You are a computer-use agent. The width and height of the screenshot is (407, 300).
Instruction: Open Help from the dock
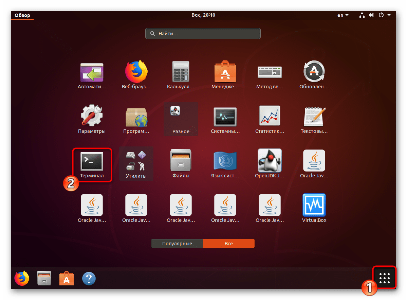click(x=89, y=279)
